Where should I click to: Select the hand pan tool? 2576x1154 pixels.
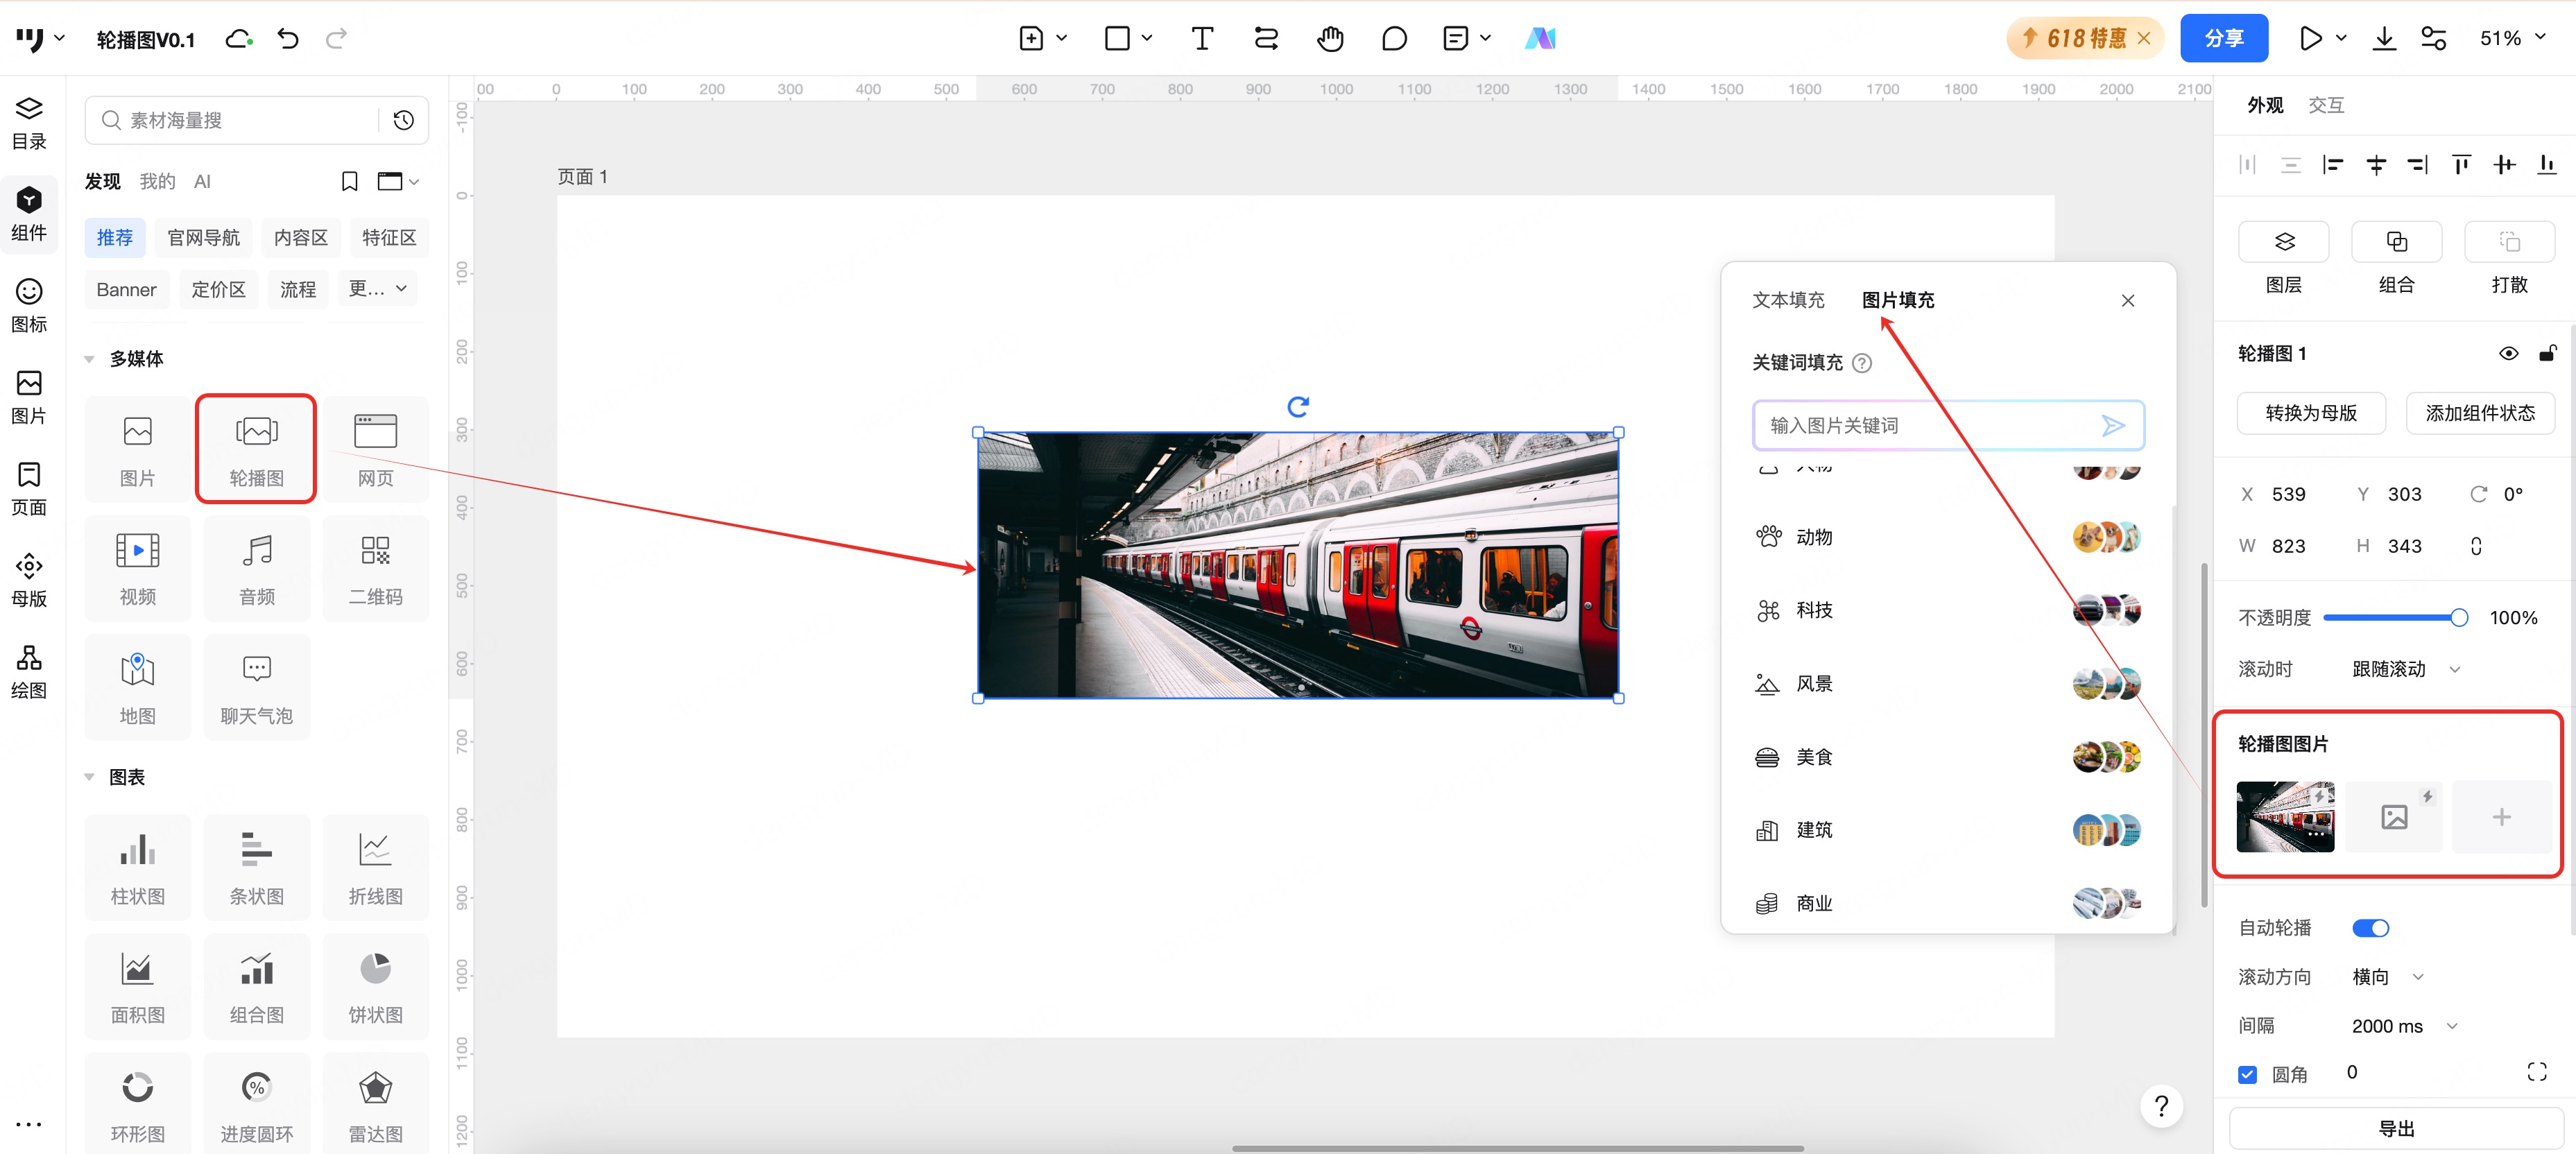(x=1330, y=39)
